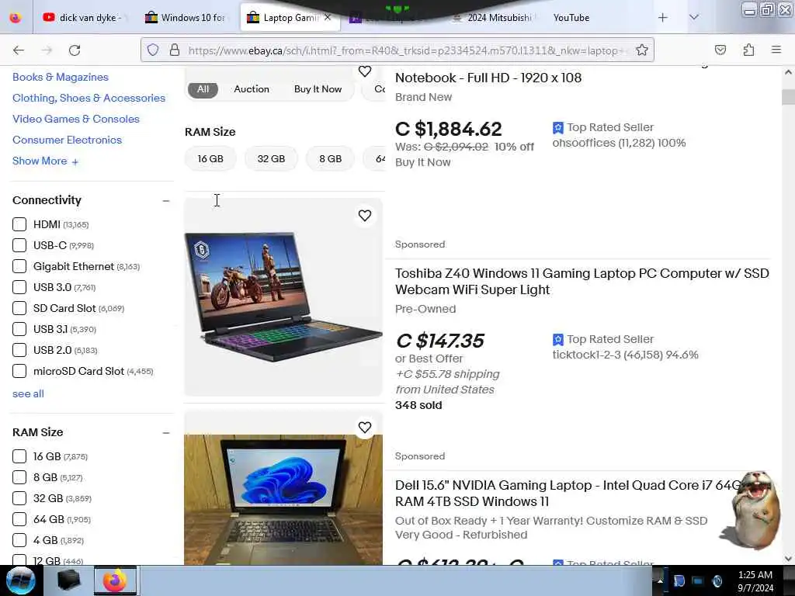Image resolution: width=795 pixels, height=596 pixels.
Task: Switch to the Windows 10 for tab
Action: click(x=185, y=18)
